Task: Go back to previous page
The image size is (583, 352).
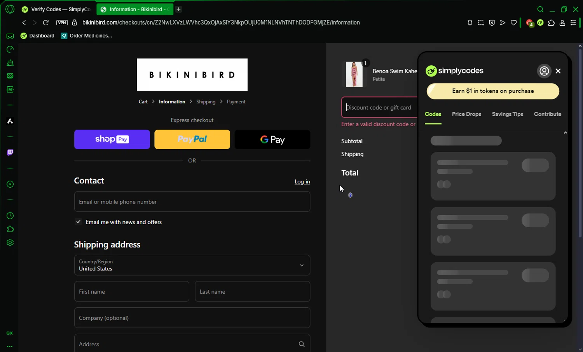Action: tap(24, 23)
